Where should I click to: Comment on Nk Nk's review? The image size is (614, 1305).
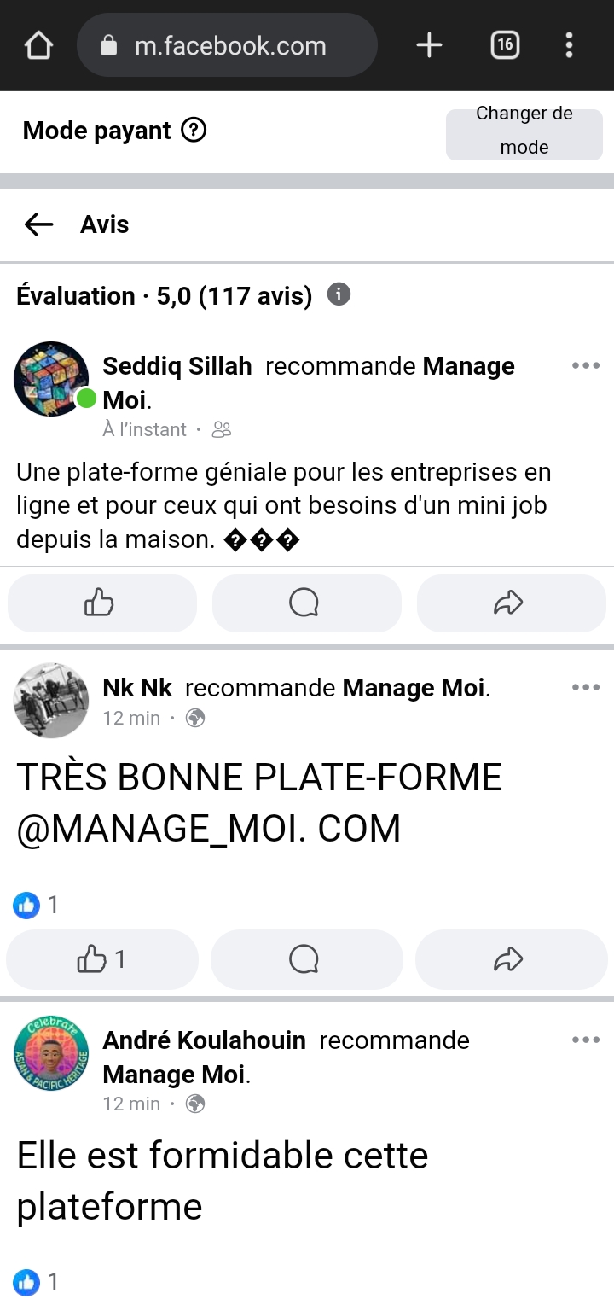pos(304,959)
